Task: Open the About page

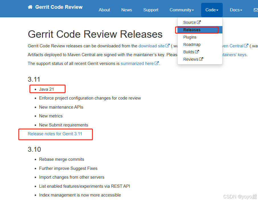Action: [104, 10]
